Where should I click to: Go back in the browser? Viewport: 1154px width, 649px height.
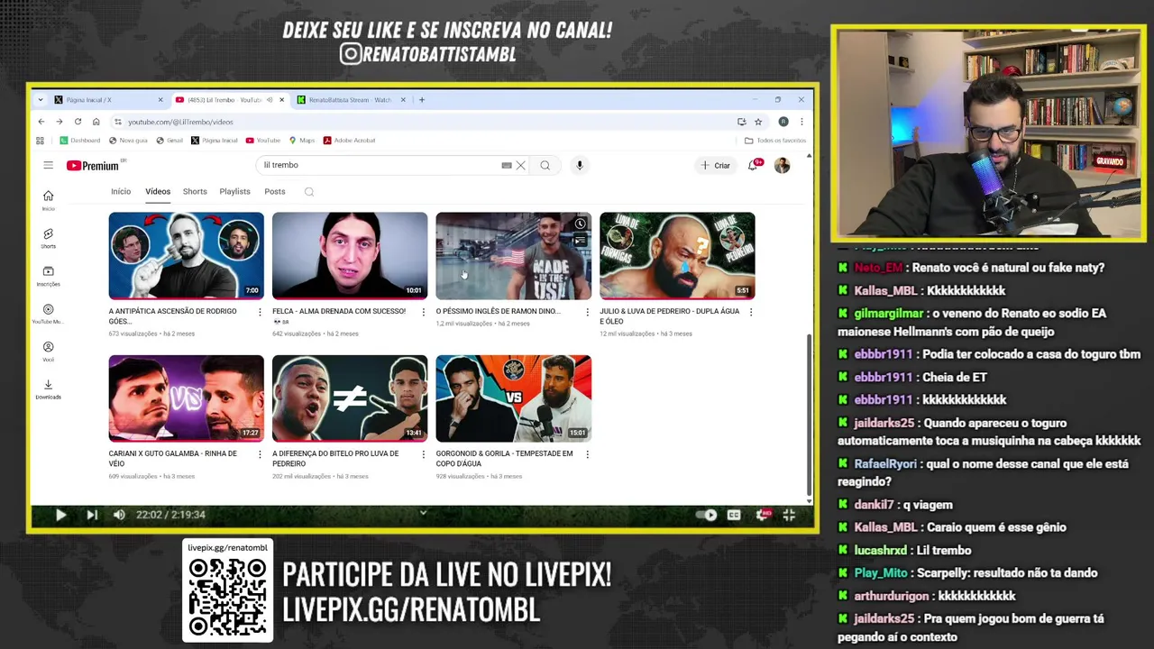(41, 122)
